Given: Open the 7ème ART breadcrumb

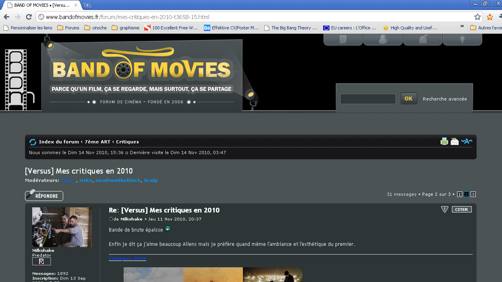Looking at the screenshot, I should coord(97,142).
